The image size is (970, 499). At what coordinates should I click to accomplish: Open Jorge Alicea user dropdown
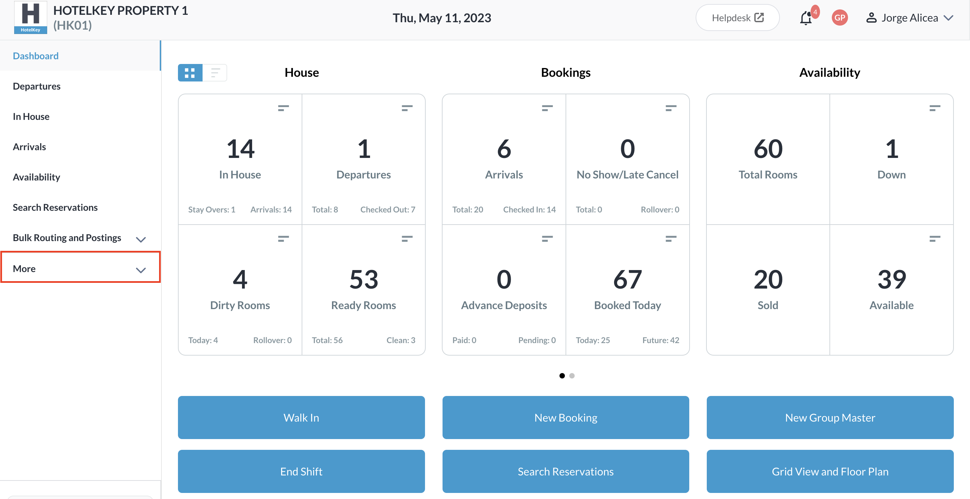click(x=909, y=18)
